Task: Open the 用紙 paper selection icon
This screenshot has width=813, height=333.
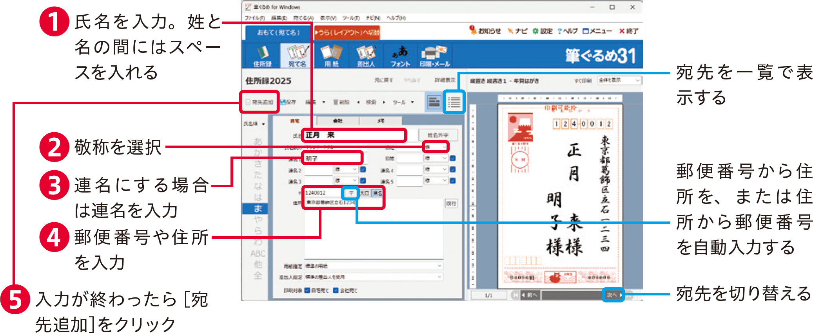Action: (332, 56)
